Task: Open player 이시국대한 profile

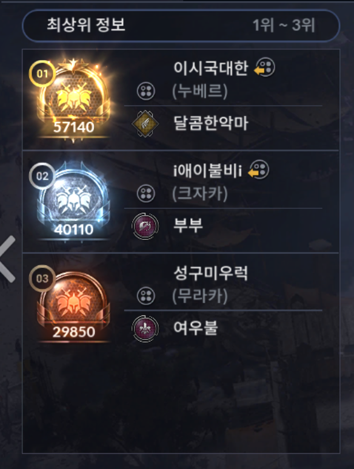Action: coord(211,67)
